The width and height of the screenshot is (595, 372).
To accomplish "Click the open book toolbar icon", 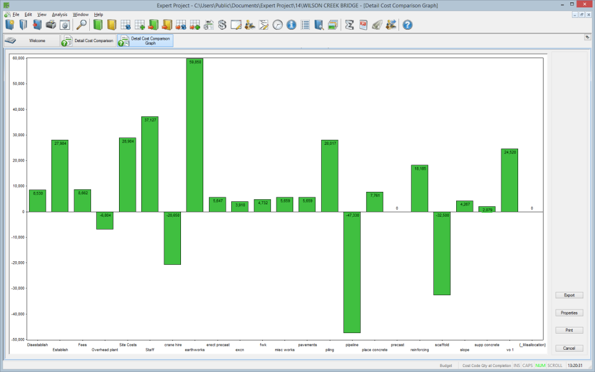I will 24,25.
